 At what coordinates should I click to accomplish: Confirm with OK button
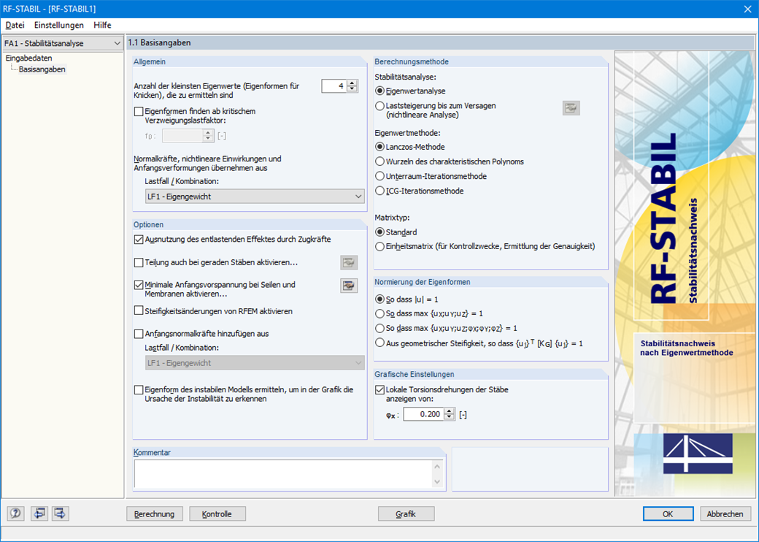click(x=668, y=514)
